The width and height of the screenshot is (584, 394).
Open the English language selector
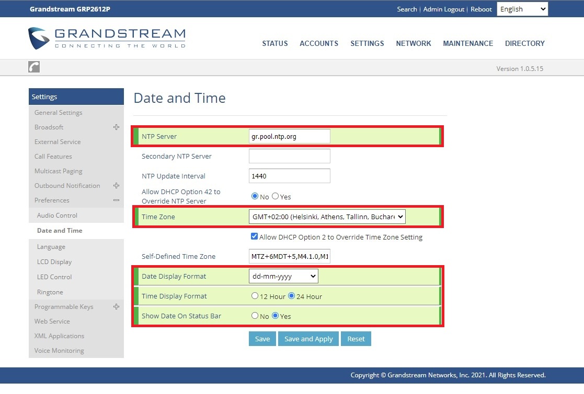[x=522, y=9]
